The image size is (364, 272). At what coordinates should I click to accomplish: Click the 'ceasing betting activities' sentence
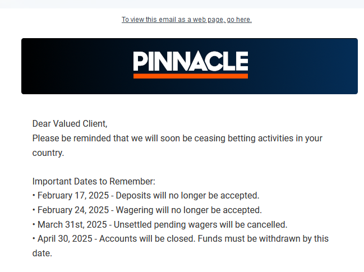(177, 139)
